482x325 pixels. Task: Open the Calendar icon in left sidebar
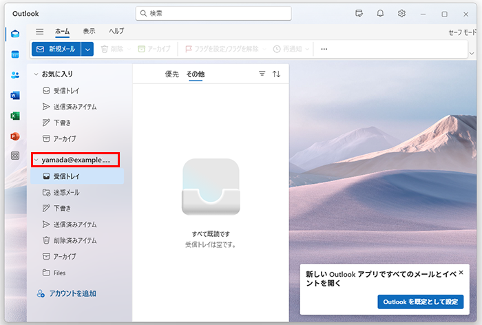pos(14,54)
